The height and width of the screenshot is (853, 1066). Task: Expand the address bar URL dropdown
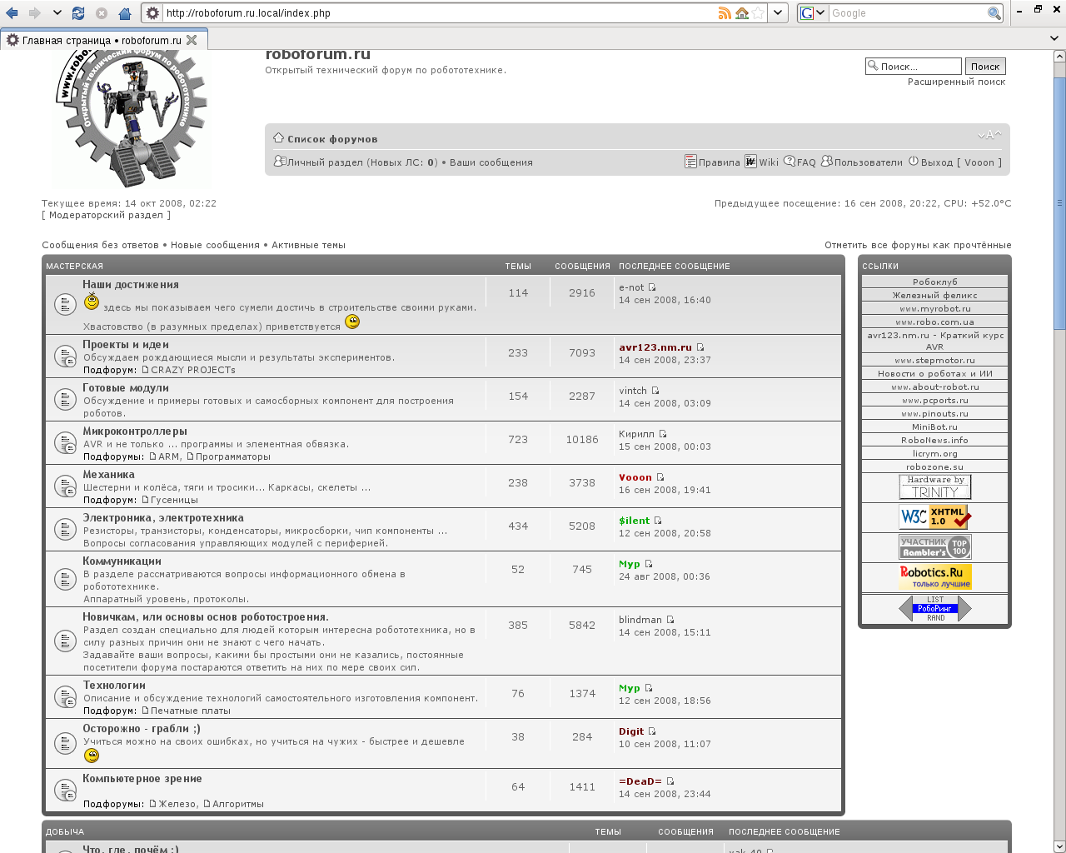click(x=778, y=13)
